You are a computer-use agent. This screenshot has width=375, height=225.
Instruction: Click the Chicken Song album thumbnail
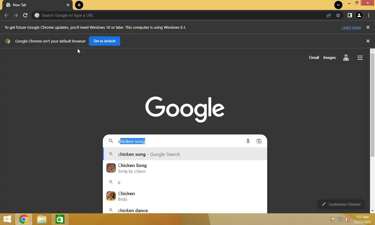(111, 168)
